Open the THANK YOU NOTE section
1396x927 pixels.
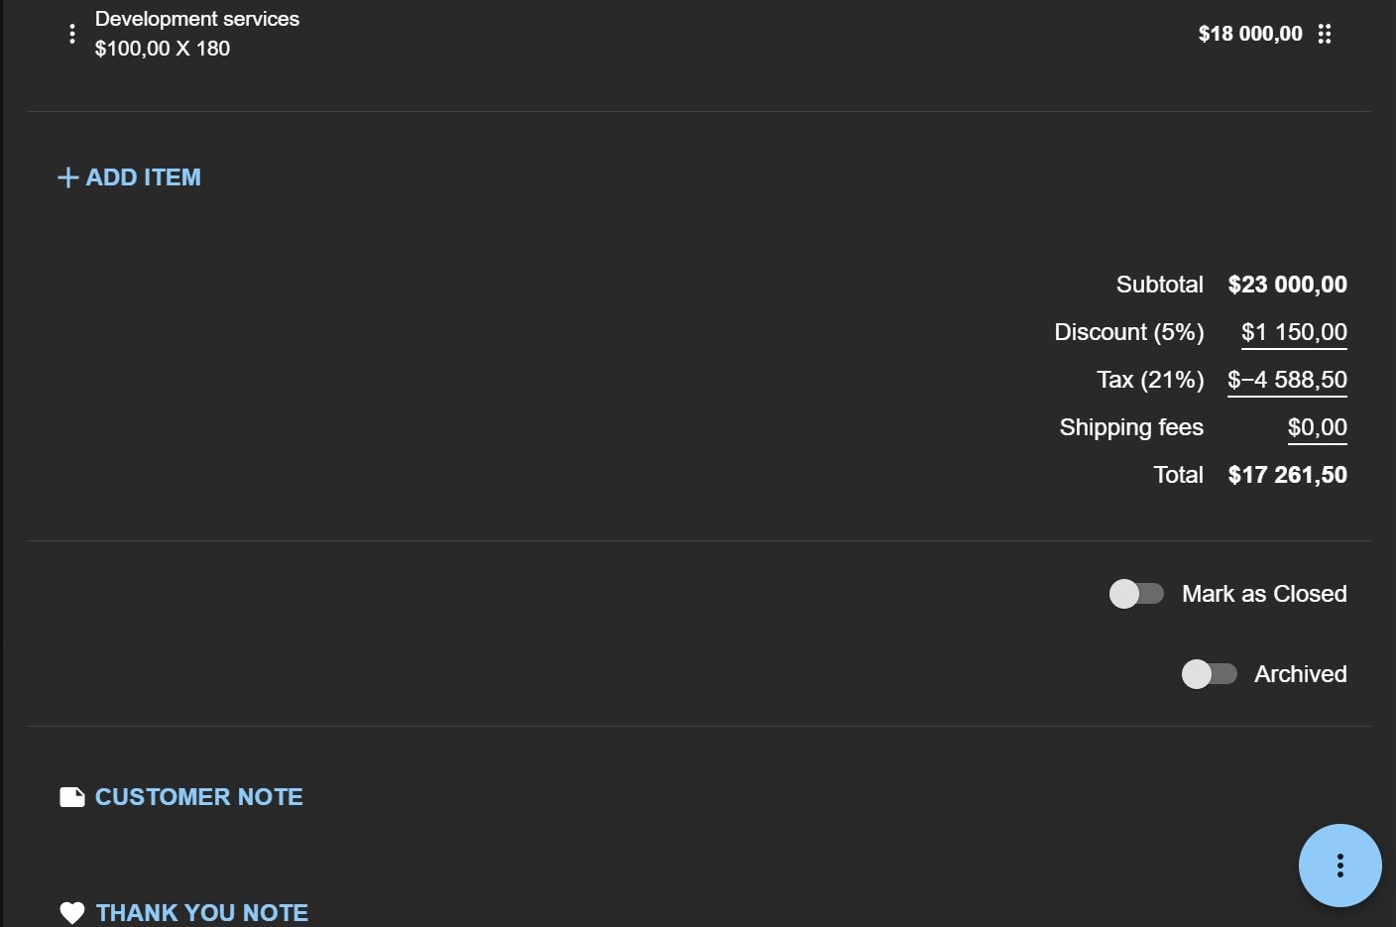(x=202, y=913)
